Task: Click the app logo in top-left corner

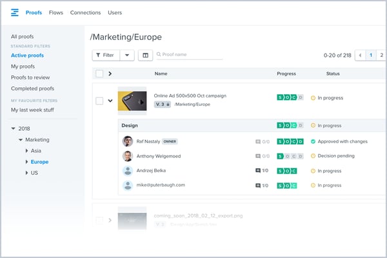Action: click(x=14, y=13)
